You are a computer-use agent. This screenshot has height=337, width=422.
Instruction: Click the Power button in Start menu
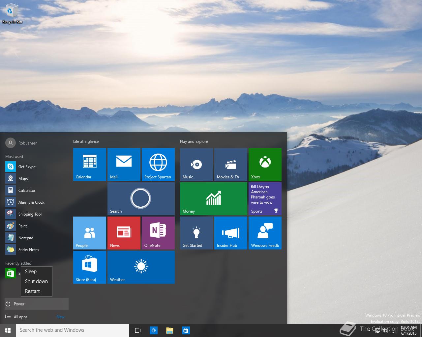click(37, 304)
